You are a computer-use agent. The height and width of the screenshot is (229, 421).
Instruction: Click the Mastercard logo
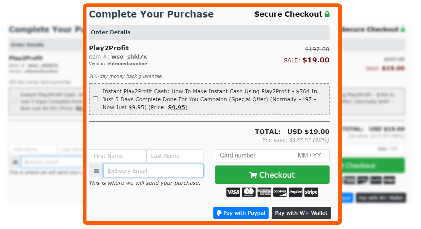pyautogui.click(x=249, y=192)
